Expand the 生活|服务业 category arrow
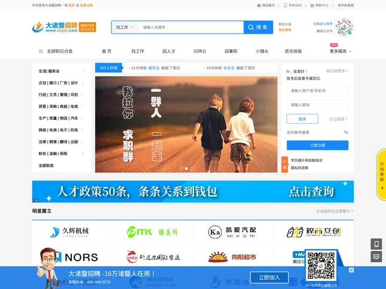Image resolution: width=386 pixels, height=289 pixels. 83,71
